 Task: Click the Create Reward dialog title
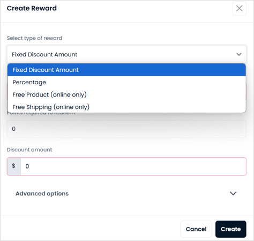tap(32, 8)
